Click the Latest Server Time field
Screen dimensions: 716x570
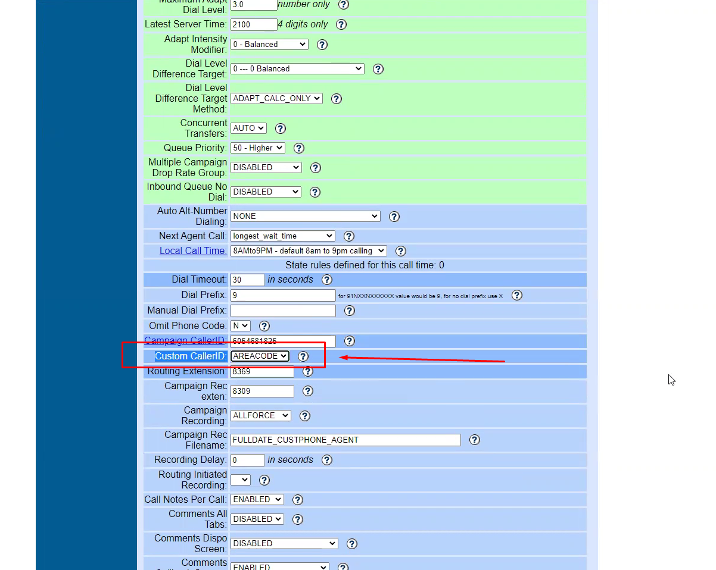coord(254,24)
